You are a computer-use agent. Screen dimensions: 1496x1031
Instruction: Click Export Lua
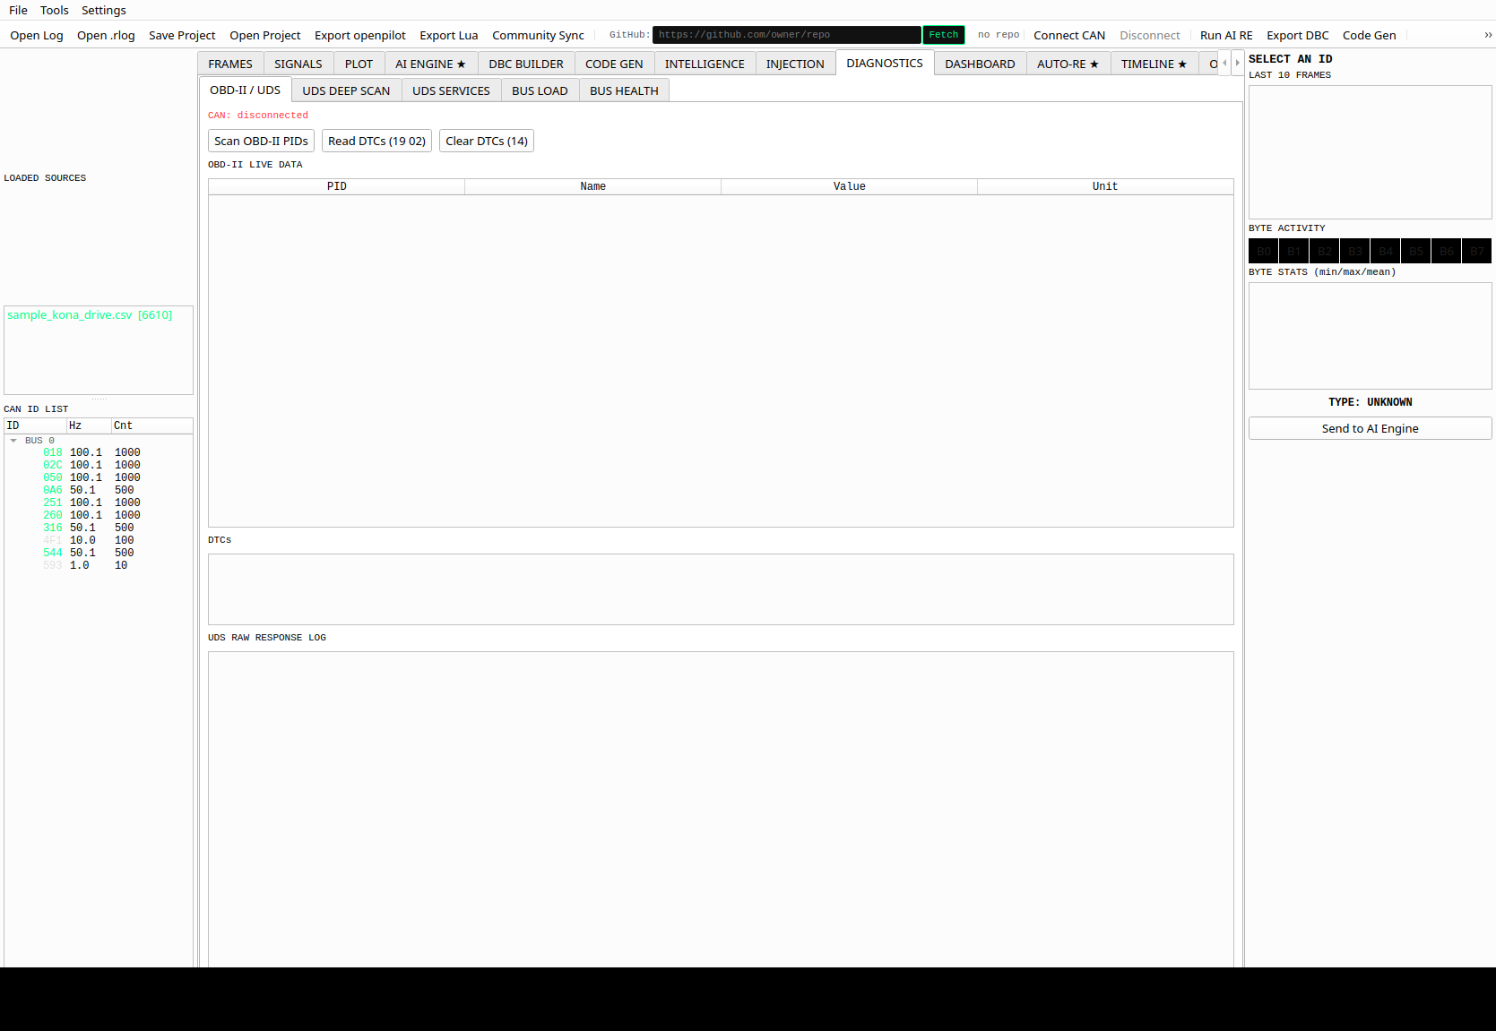tap(449, 35)
